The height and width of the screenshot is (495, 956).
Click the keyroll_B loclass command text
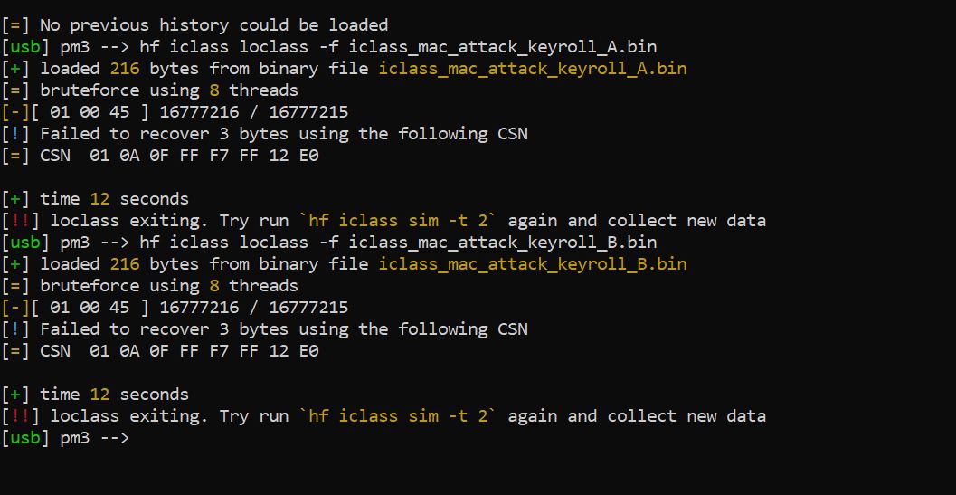[x=398, y=243]
